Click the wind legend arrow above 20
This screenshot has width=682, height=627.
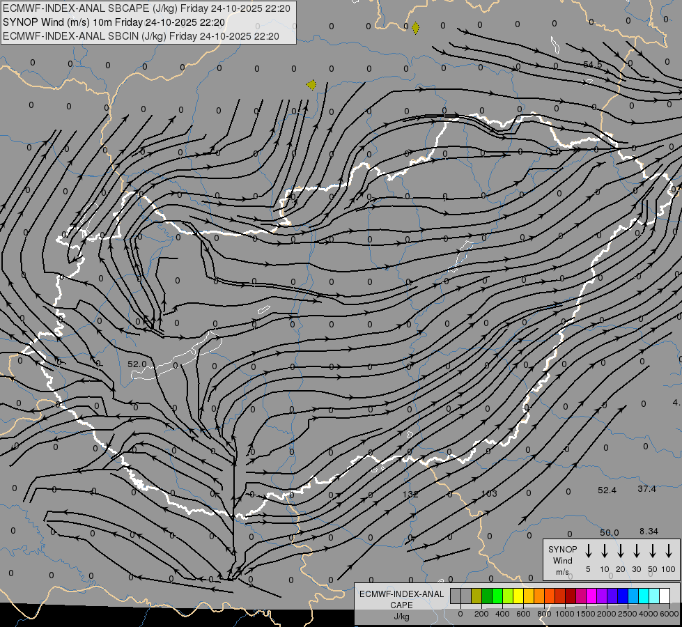click(620, 551)
